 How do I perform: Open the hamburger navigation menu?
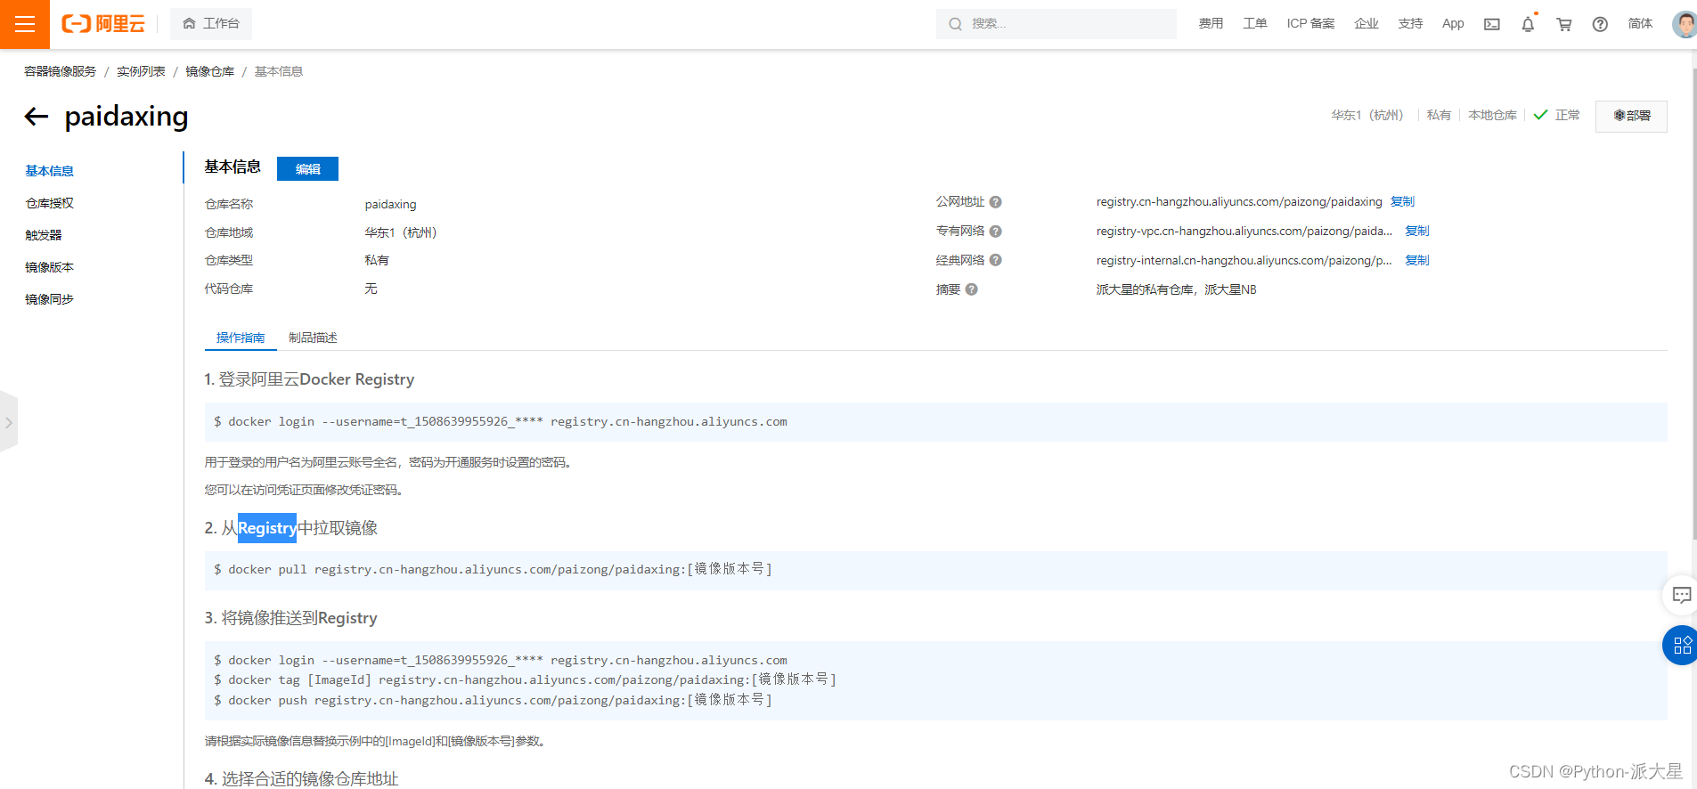pyautogui.click(x=25, y=24)
